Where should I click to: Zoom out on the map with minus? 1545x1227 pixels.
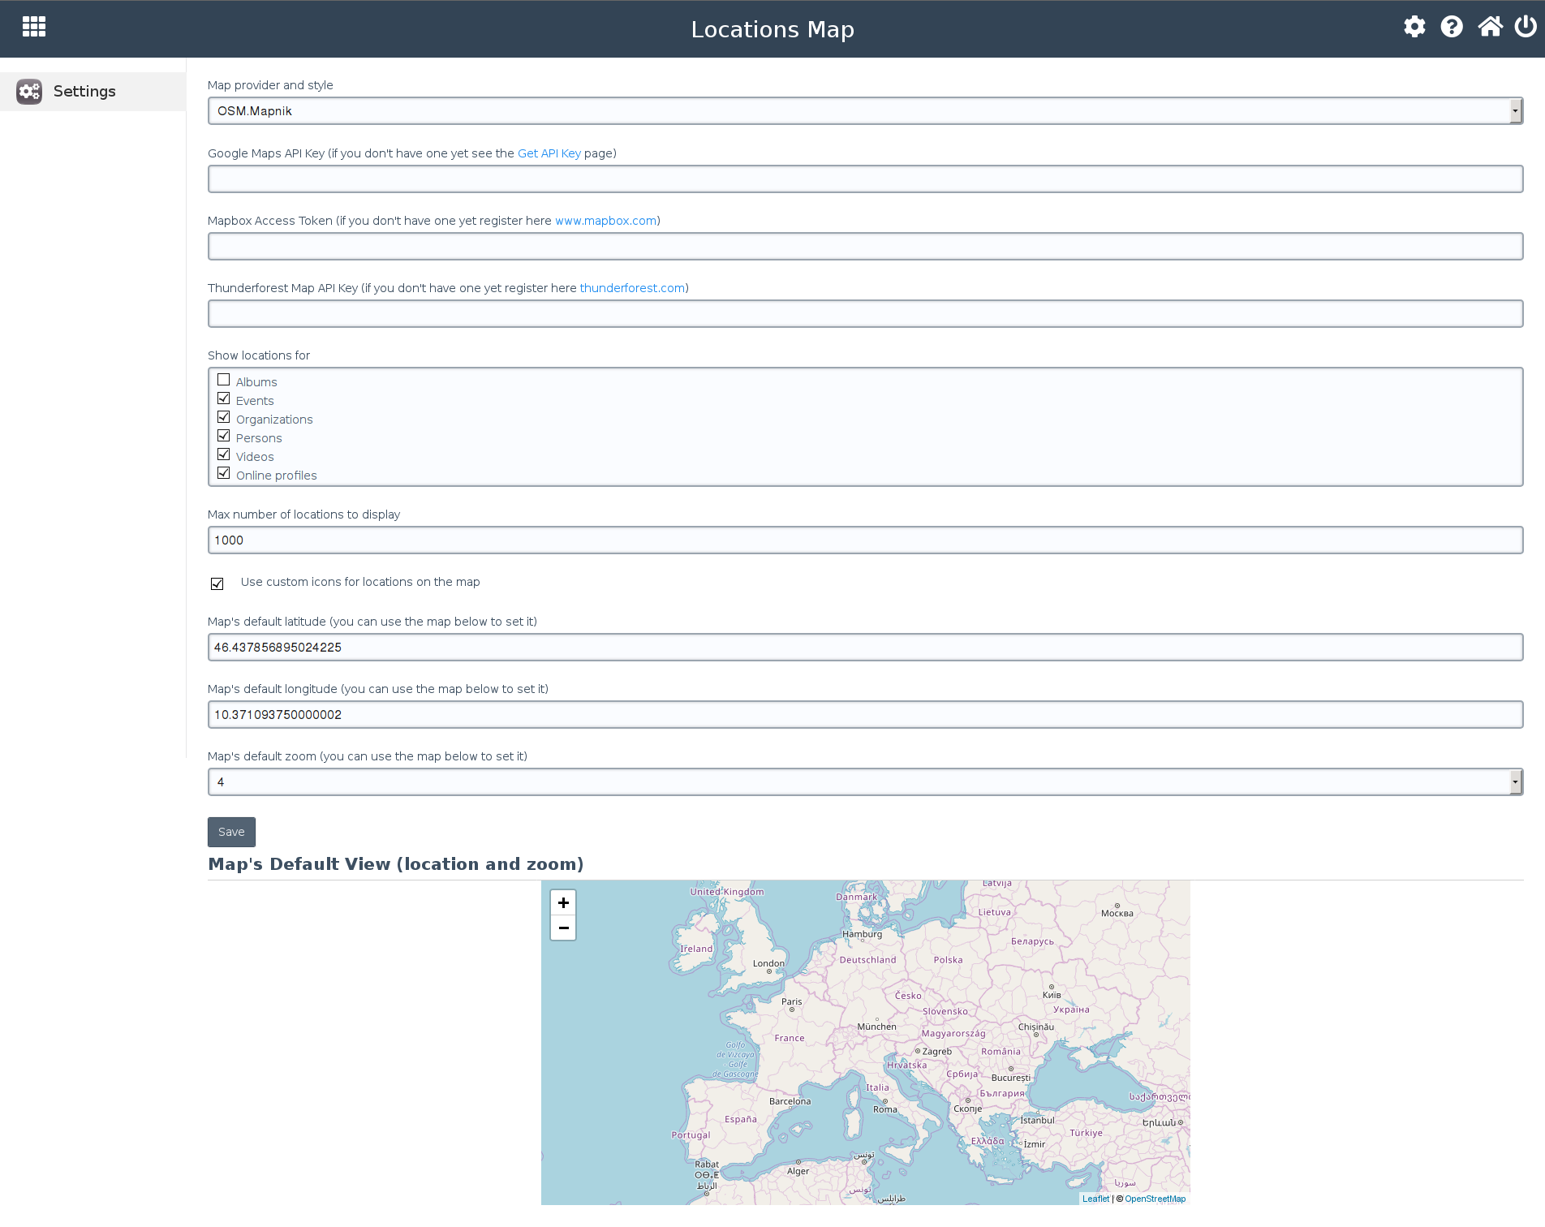coord(563,928)
